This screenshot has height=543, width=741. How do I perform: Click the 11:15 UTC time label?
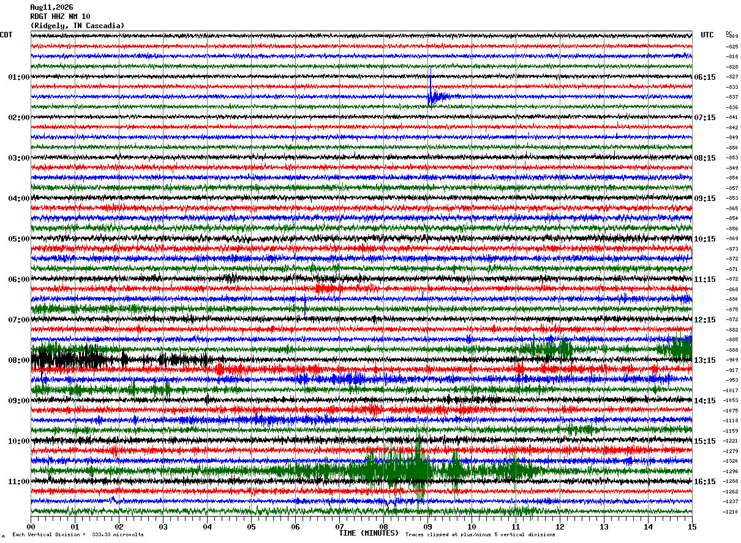[x=705, y=279]
